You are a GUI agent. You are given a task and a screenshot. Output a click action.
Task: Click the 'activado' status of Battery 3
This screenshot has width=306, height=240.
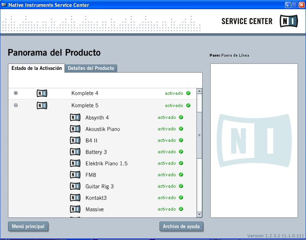167,152
